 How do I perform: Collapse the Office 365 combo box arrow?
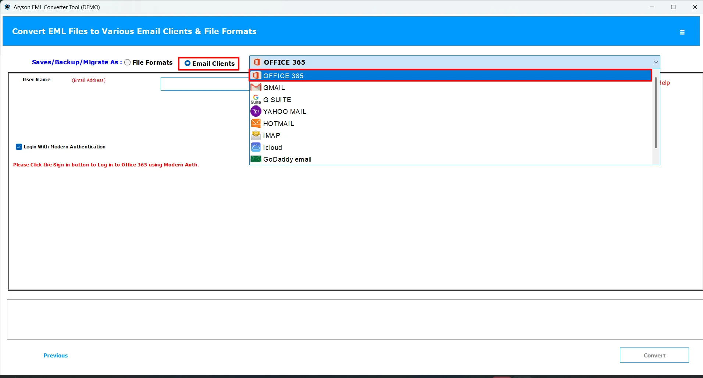(x=656, y=62)
